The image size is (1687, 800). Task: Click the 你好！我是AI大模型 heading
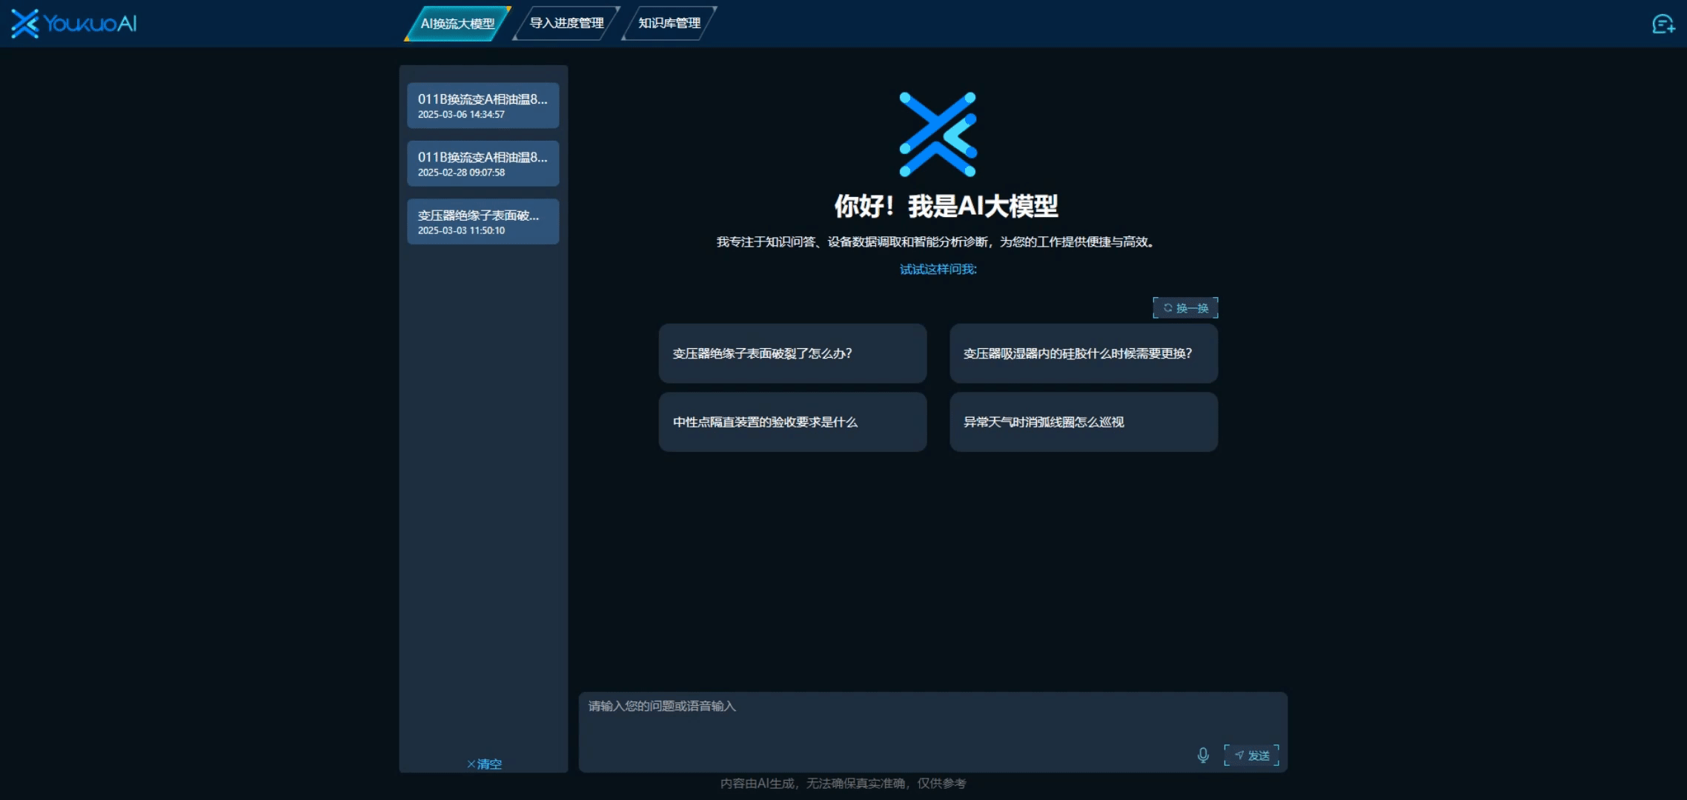946,206
